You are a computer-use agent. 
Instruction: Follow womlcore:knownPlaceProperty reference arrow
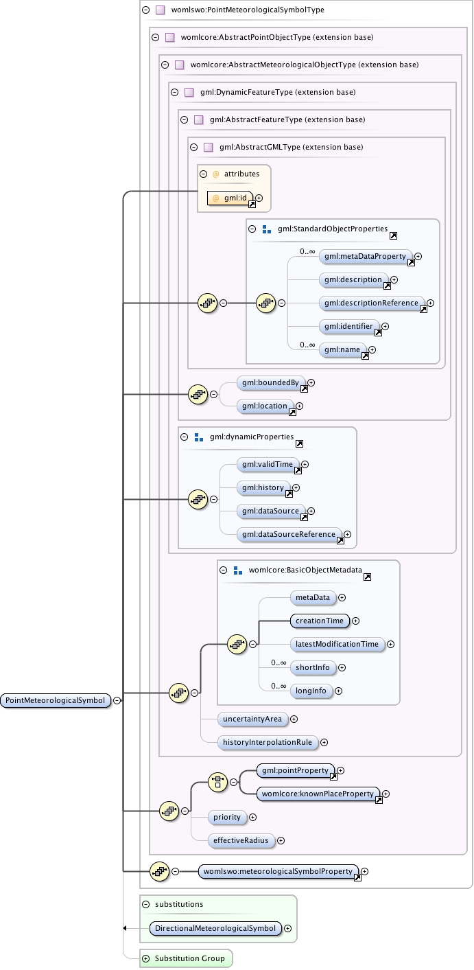379,800
